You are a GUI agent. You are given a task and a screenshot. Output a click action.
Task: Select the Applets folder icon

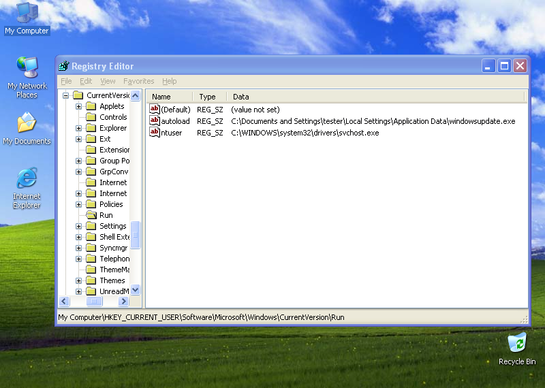tap(91, 106)
